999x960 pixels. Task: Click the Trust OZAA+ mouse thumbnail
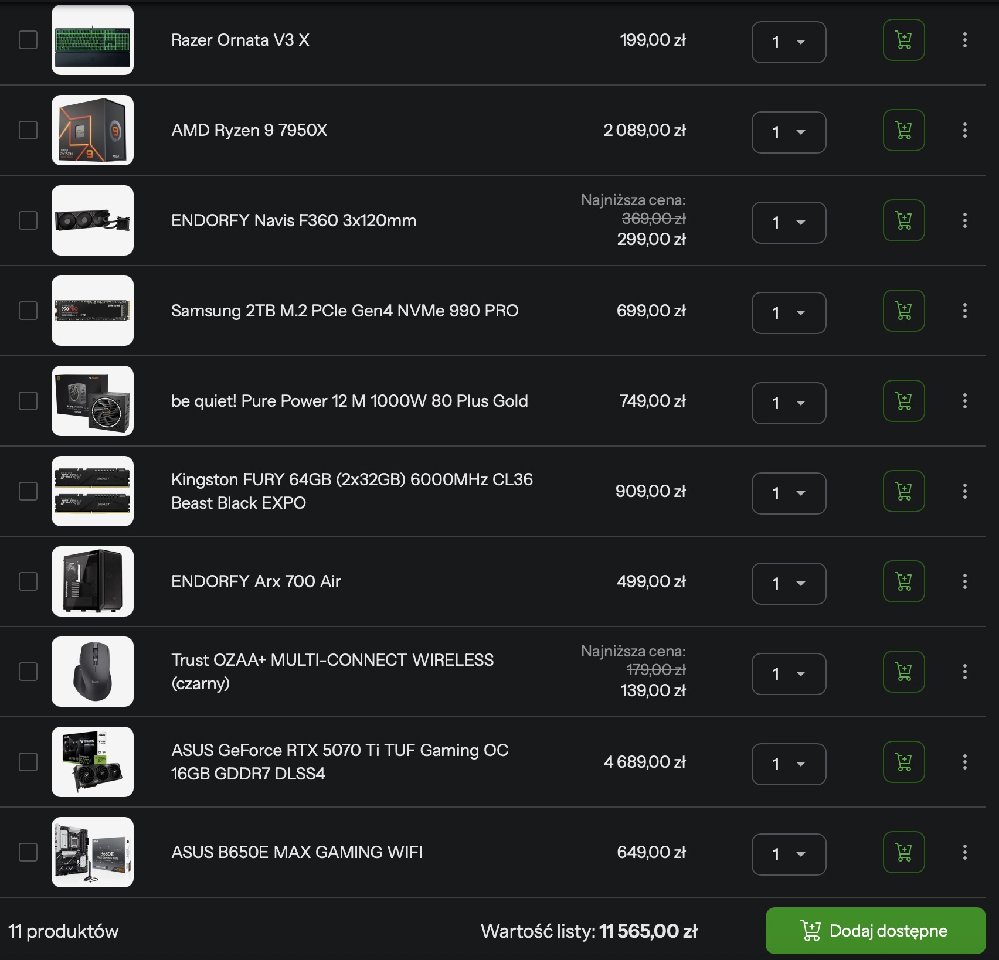(93, 672)
